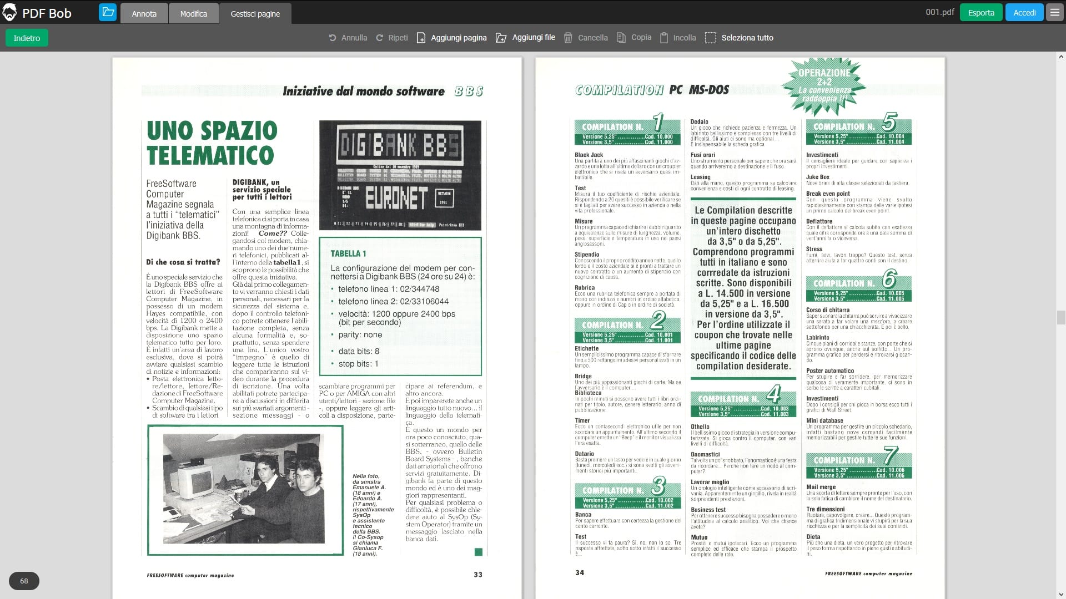The image size is (1066, 599).
Task: Click the Aggiungi pagina icon
Action: click(421, 38)
